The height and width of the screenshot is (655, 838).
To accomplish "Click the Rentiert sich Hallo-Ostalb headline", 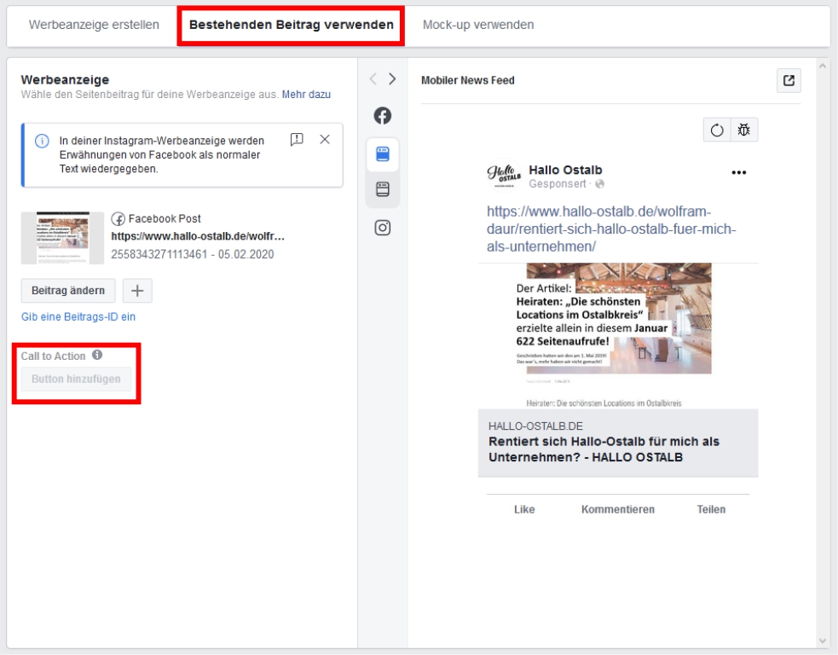I will tap(604, 449).
